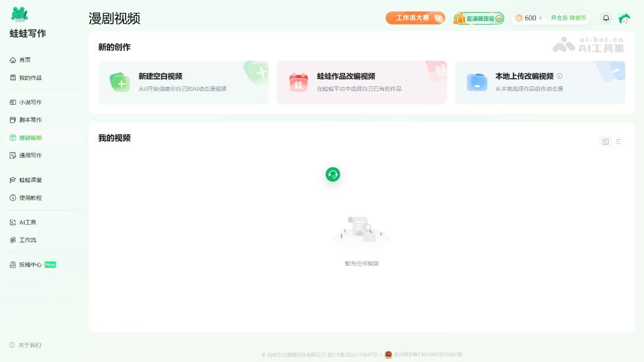Click the 漫剧视频 page title
Screen dimensions: 644x362
tap(115, 18)
